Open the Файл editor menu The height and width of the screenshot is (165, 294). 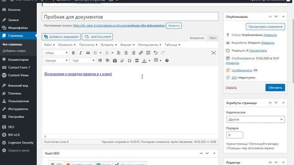coord(49,45)
